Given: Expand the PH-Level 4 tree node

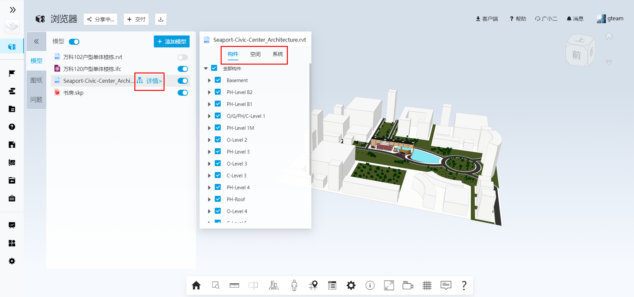Looking at the screenshot, I should 209,187.
